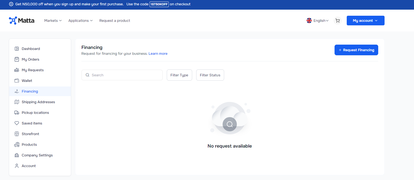This screenshot has width=414, height=180.
Task: Click the Account person icon
Action: coord(17,166)
